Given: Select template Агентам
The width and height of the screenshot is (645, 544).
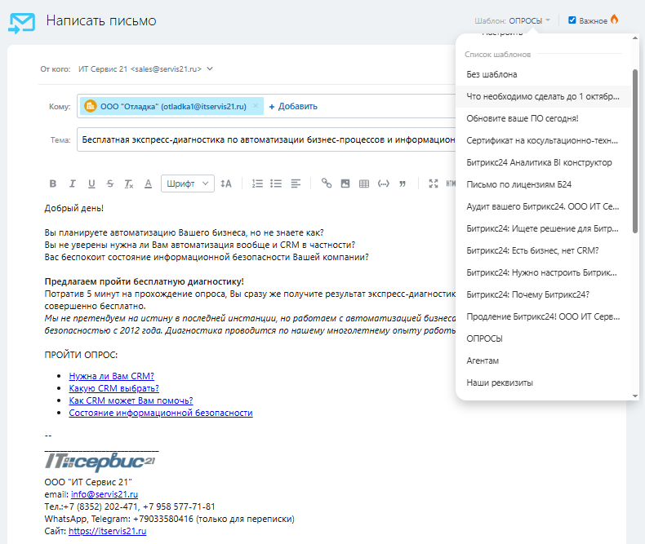Looking at the screenshot, I should [x=543, y=360].
